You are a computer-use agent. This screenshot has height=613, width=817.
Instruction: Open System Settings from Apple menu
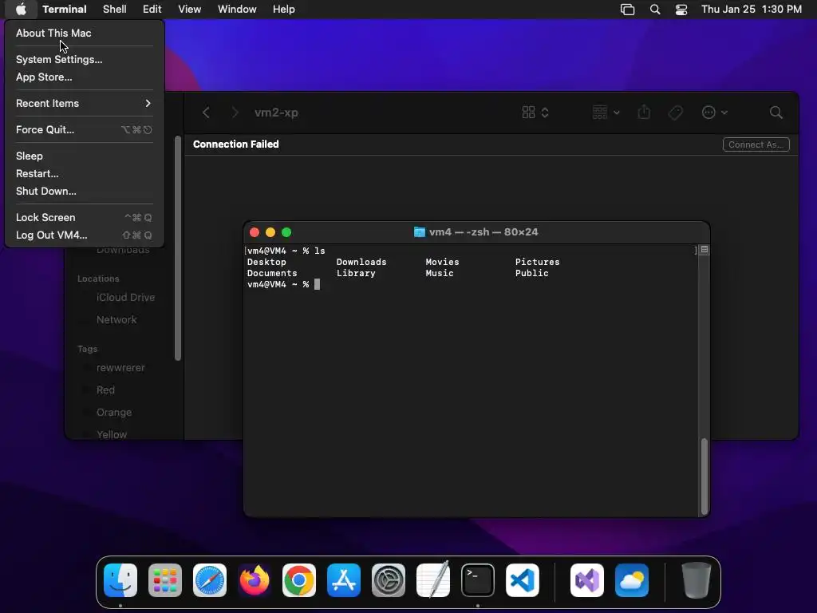point(85,59)
